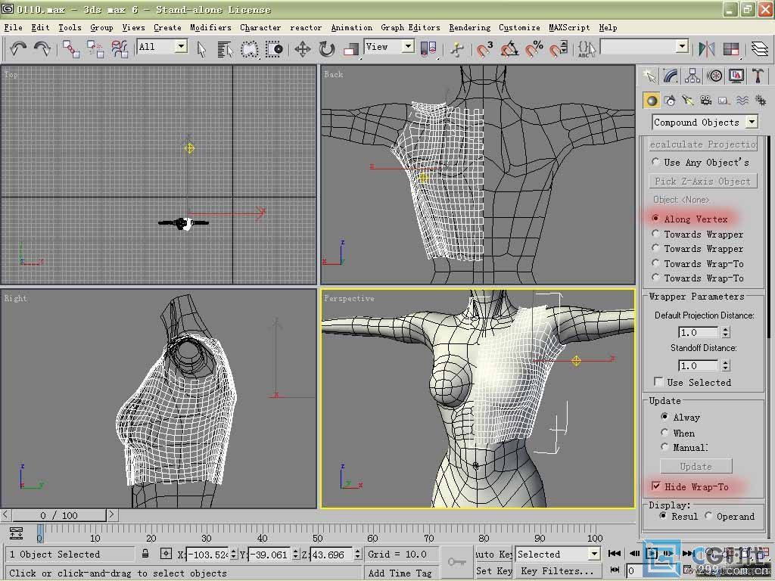Switch to the Hierarchy command panel tab

(x=693, y=76)
